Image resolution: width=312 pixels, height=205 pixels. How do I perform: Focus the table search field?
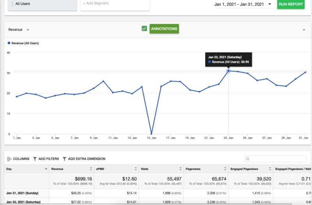pyautogui.click(x=275, y=159)
